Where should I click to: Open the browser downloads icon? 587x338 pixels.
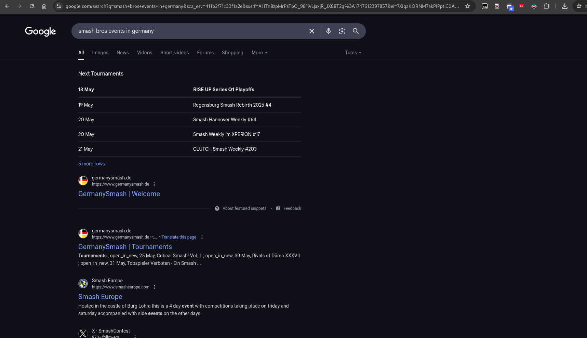click(564, 6)
